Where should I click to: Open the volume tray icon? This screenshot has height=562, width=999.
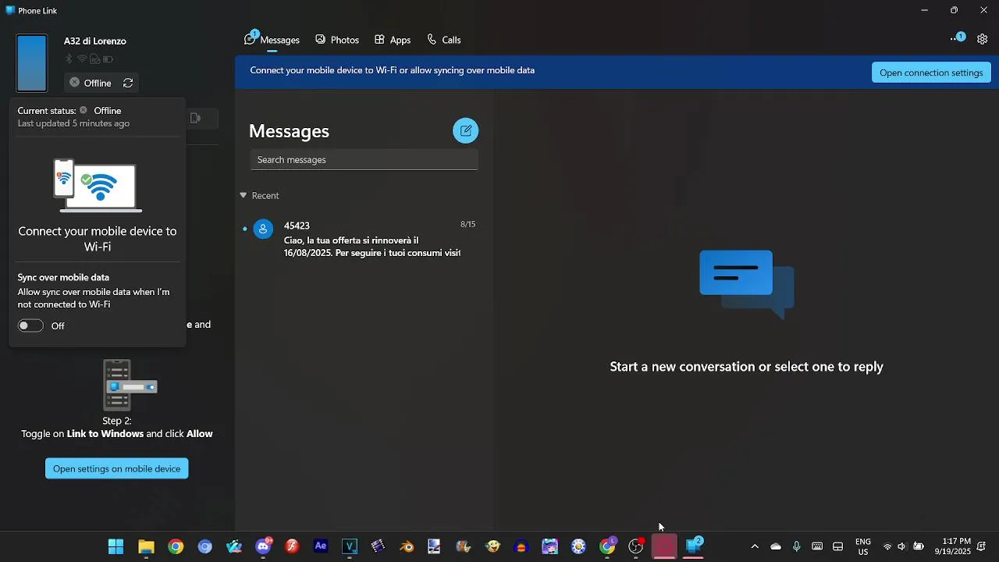(x=902, y=546)
